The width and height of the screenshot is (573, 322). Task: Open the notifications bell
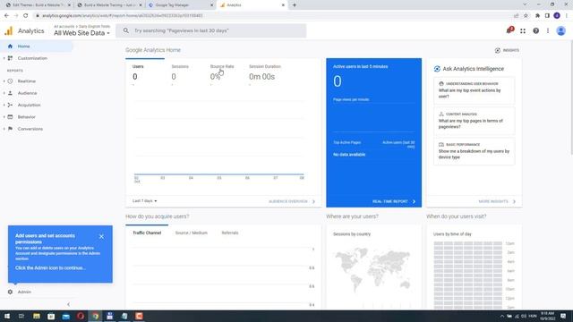point(509,30)
